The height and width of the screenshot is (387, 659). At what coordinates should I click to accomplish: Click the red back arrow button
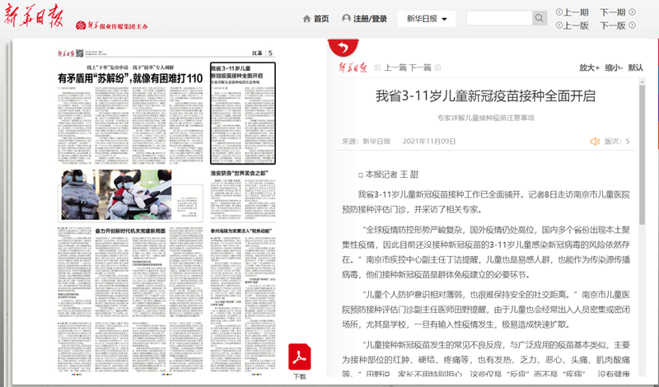[344, 47]
